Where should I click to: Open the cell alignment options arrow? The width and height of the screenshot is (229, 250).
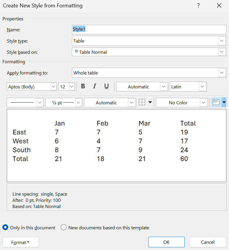pyautogui.click(x=224, y=103)
